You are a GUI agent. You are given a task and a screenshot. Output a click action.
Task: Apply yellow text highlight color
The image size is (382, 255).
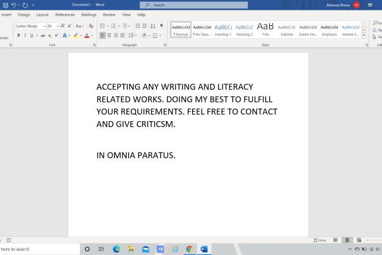76,35
